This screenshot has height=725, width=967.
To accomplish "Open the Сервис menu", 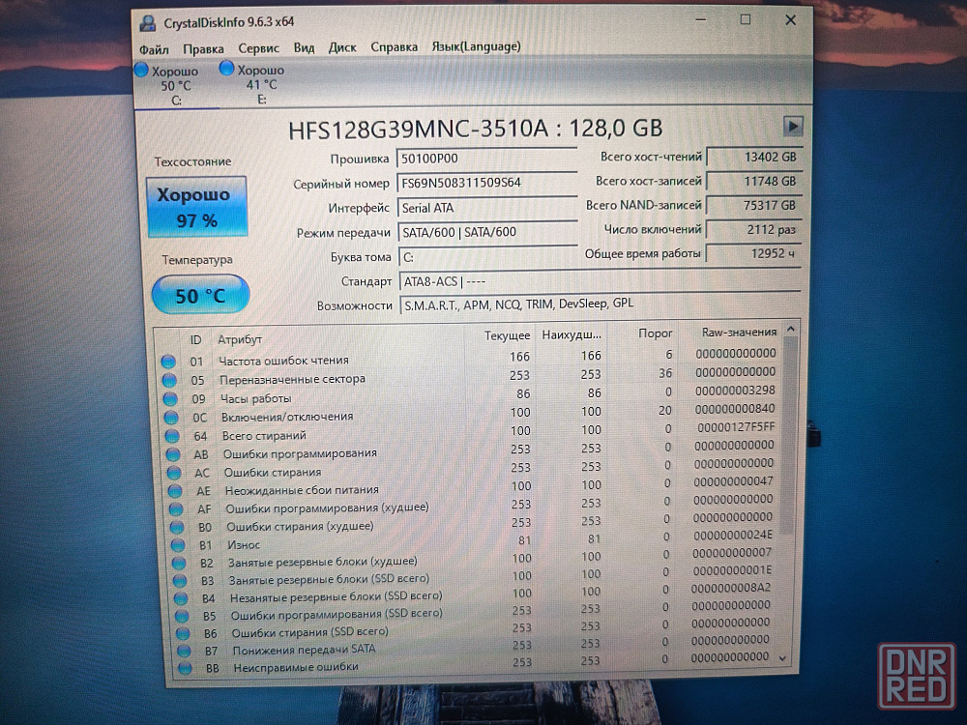I will coord(258,48).
